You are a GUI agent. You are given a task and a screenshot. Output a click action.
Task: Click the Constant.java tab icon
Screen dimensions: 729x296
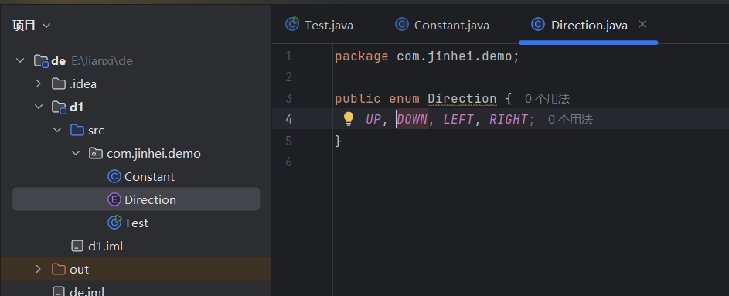pyautogui.click(x=402, y=24)
